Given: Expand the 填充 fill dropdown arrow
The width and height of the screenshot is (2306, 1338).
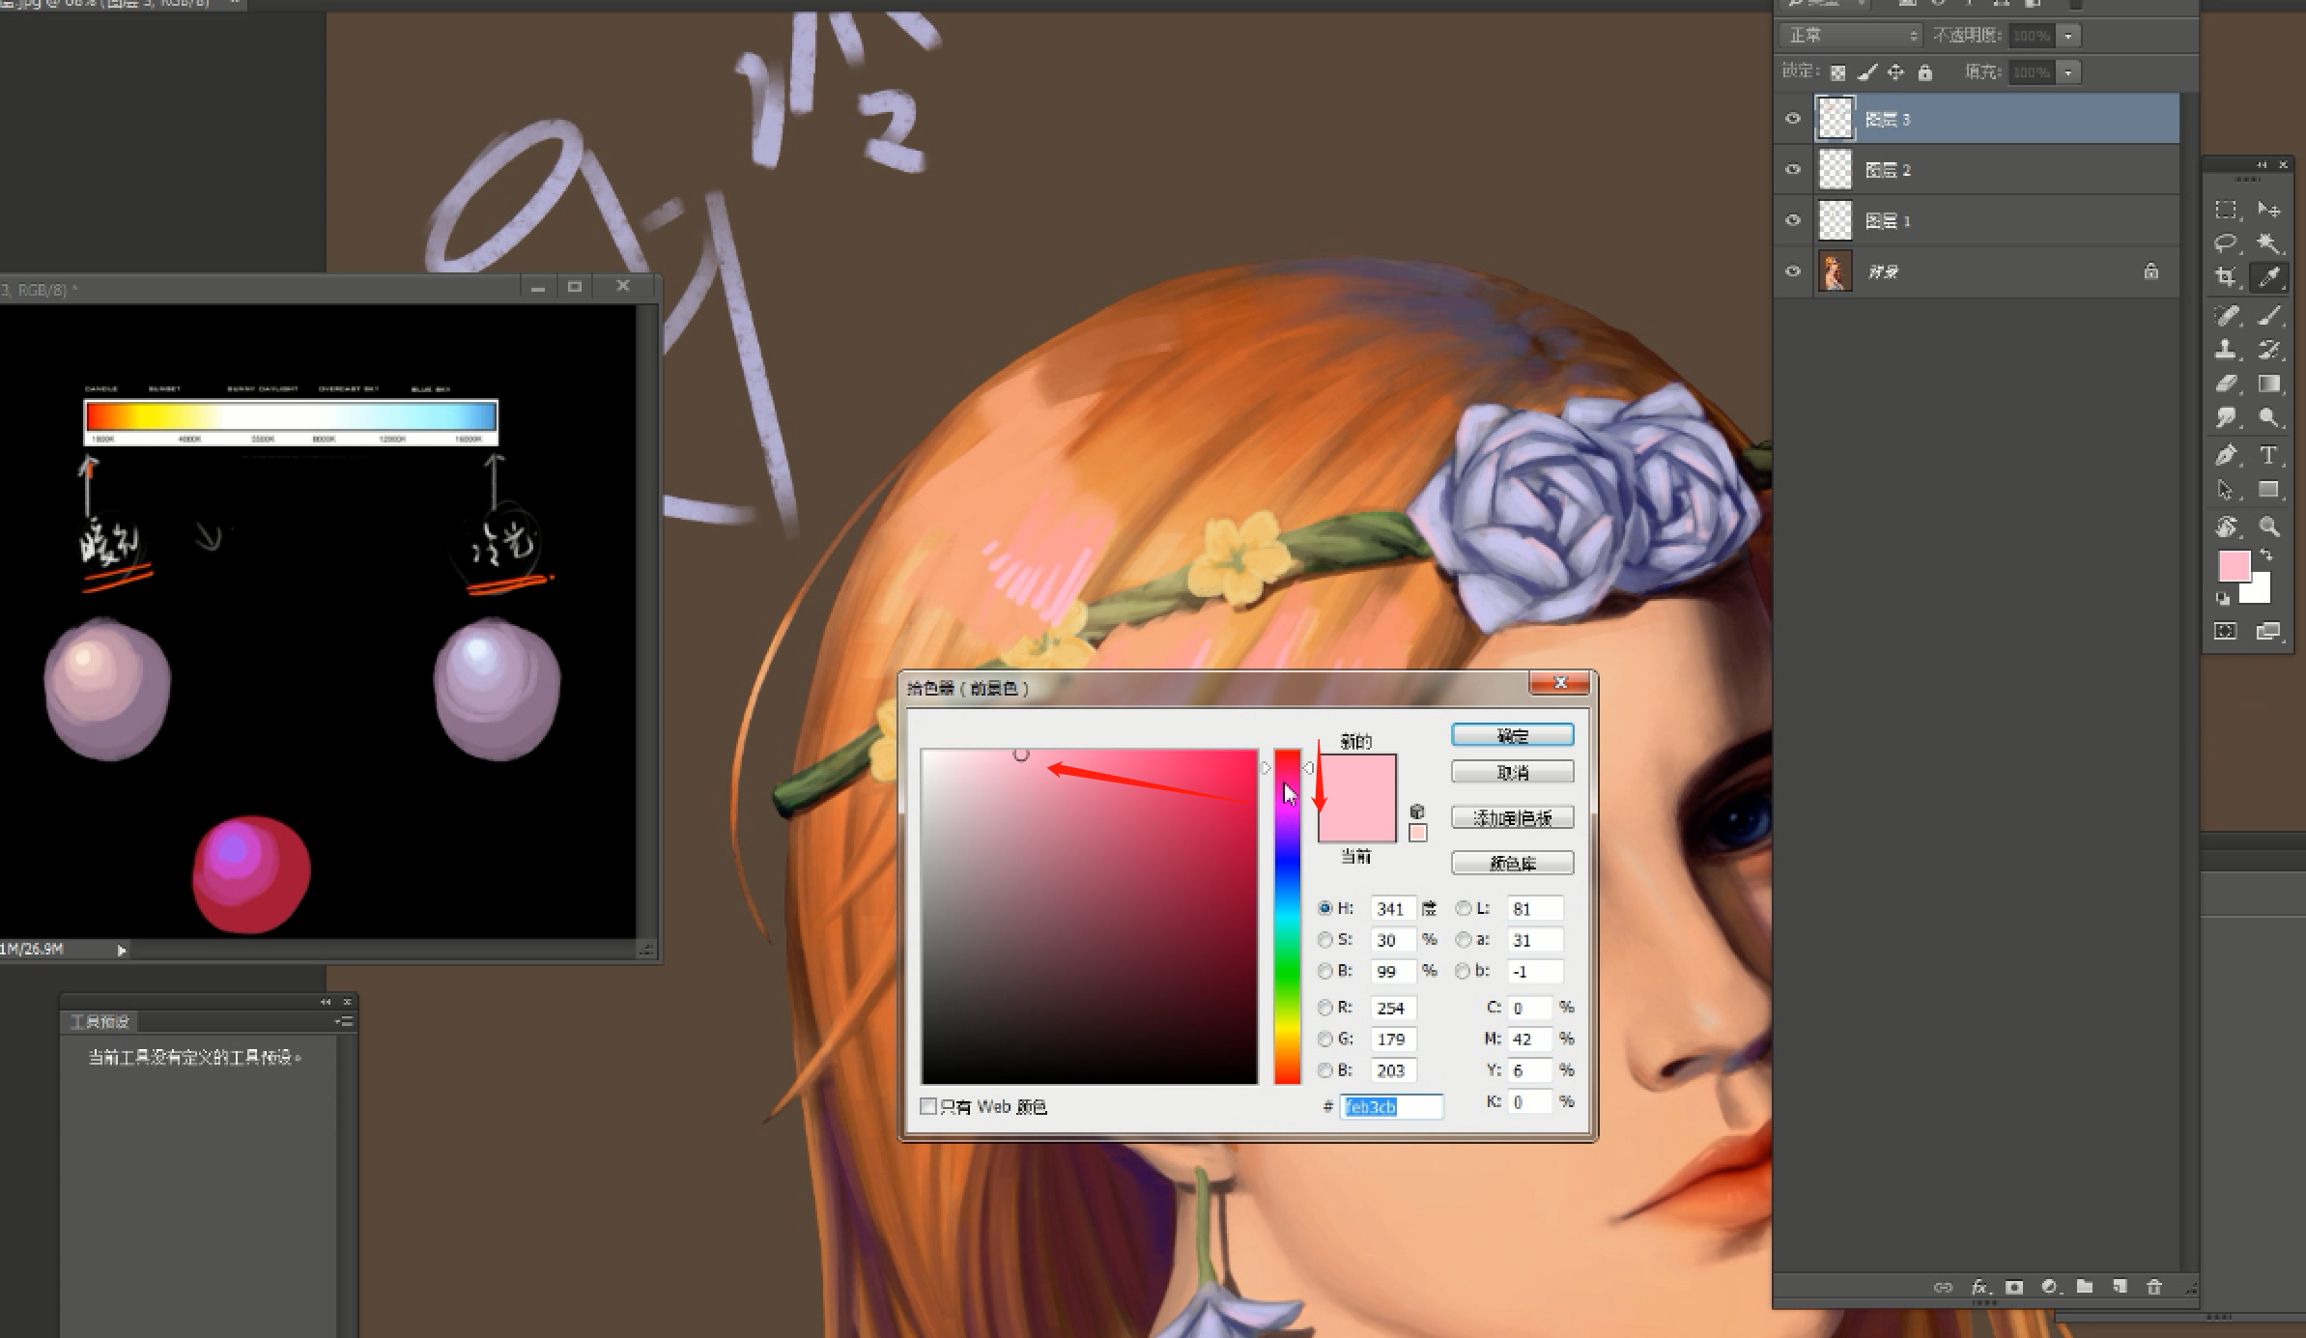Looking at the screenshot, I should coord(2068,72).
